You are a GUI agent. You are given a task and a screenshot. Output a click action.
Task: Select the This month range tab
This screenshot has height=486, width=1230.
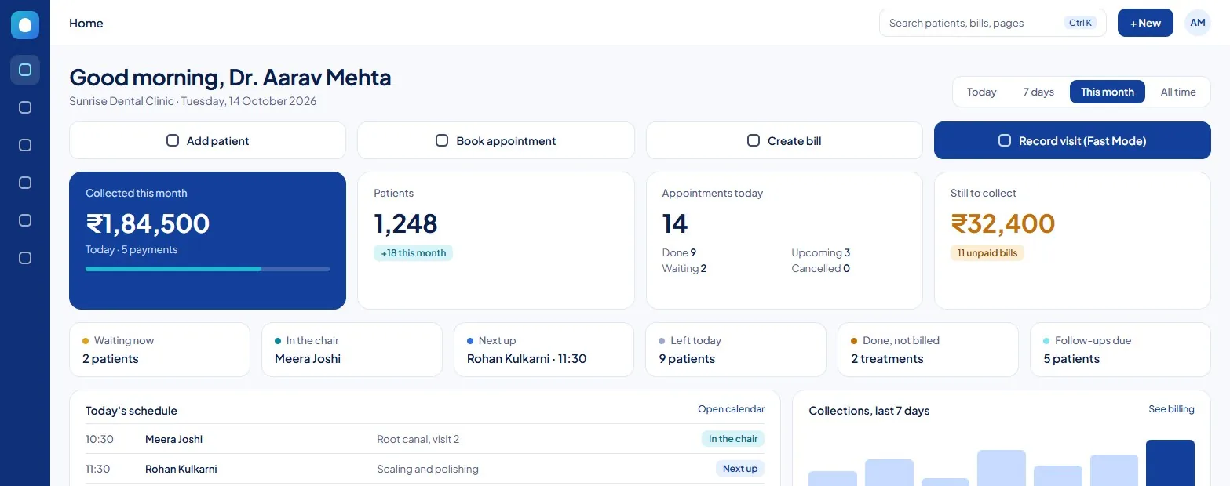pyautogui.click(x=1108, y=92)
